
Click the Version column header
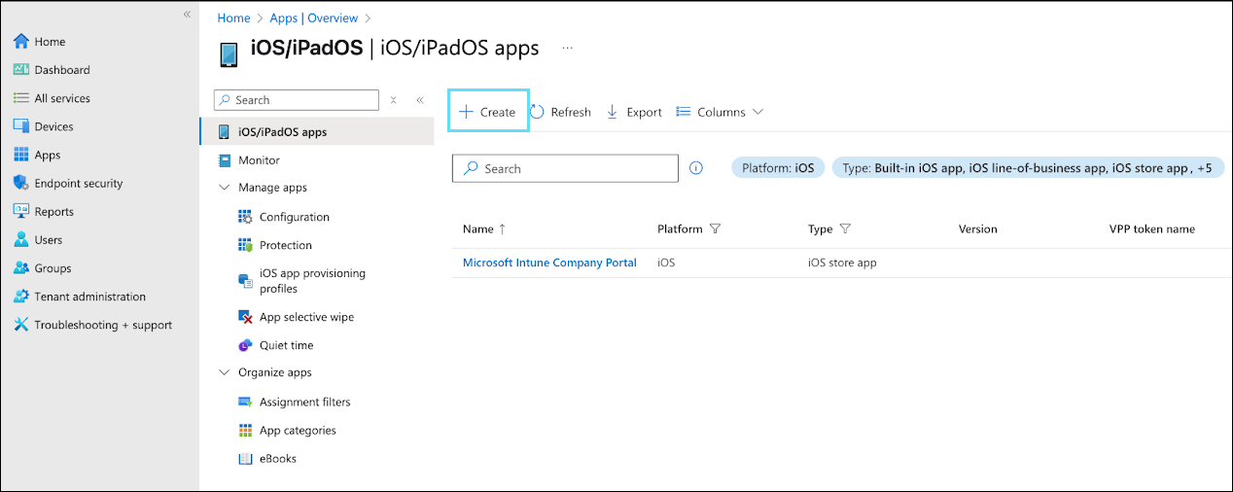coord(978,229)
